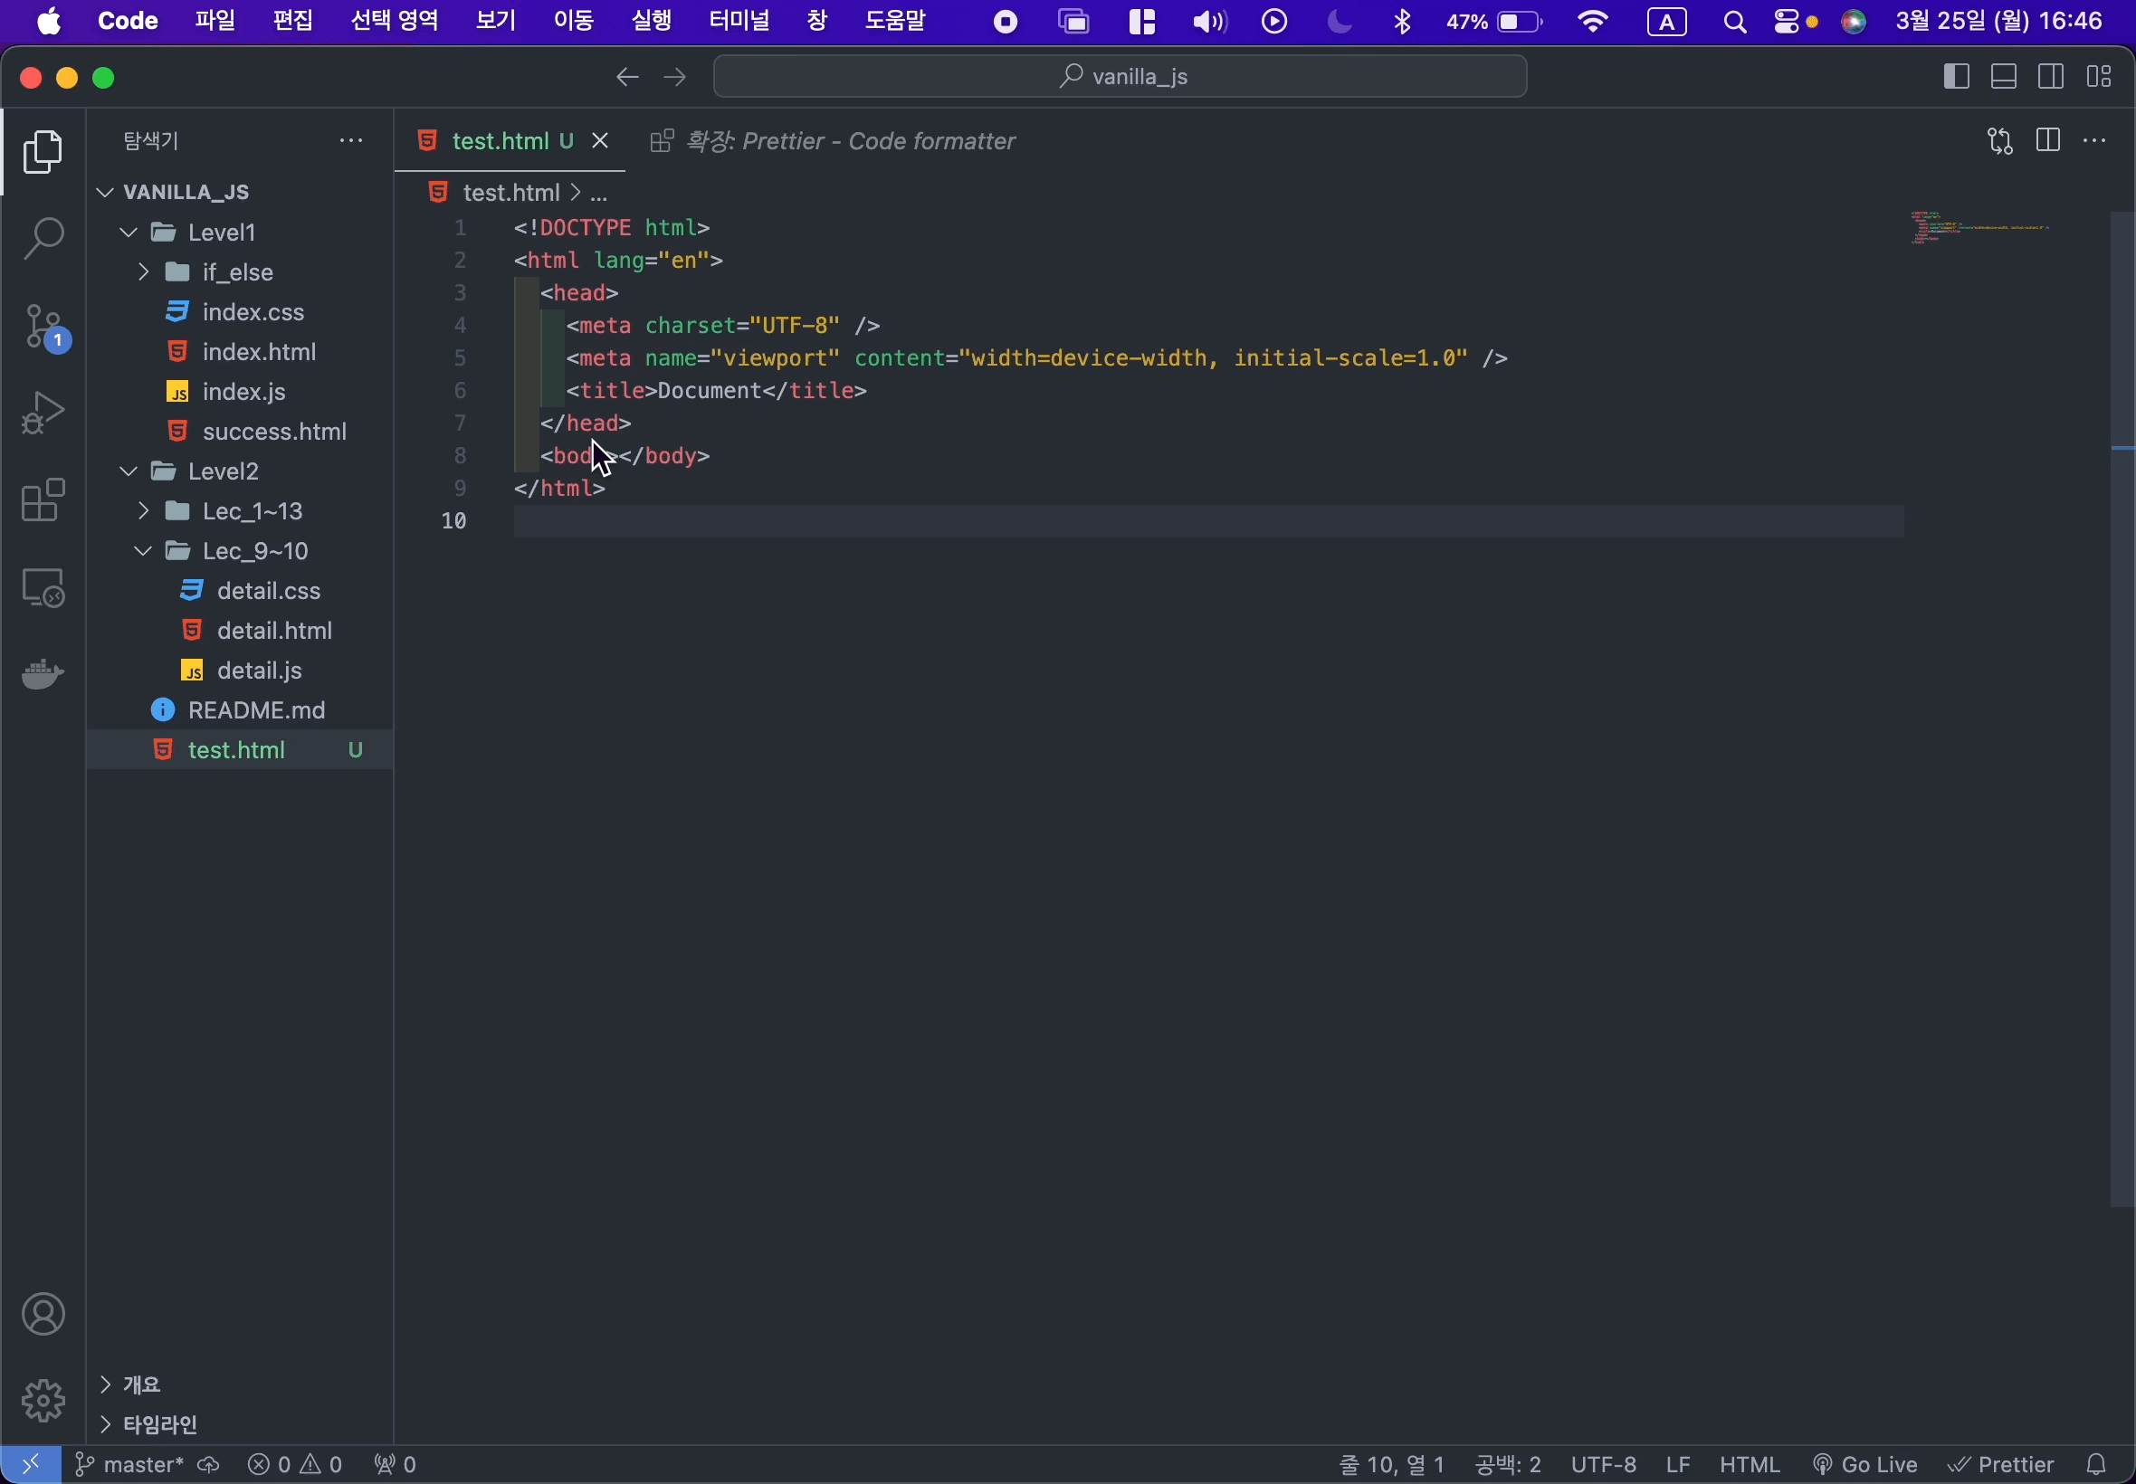Toggle the secondary side bar

tap(2052, 76)
